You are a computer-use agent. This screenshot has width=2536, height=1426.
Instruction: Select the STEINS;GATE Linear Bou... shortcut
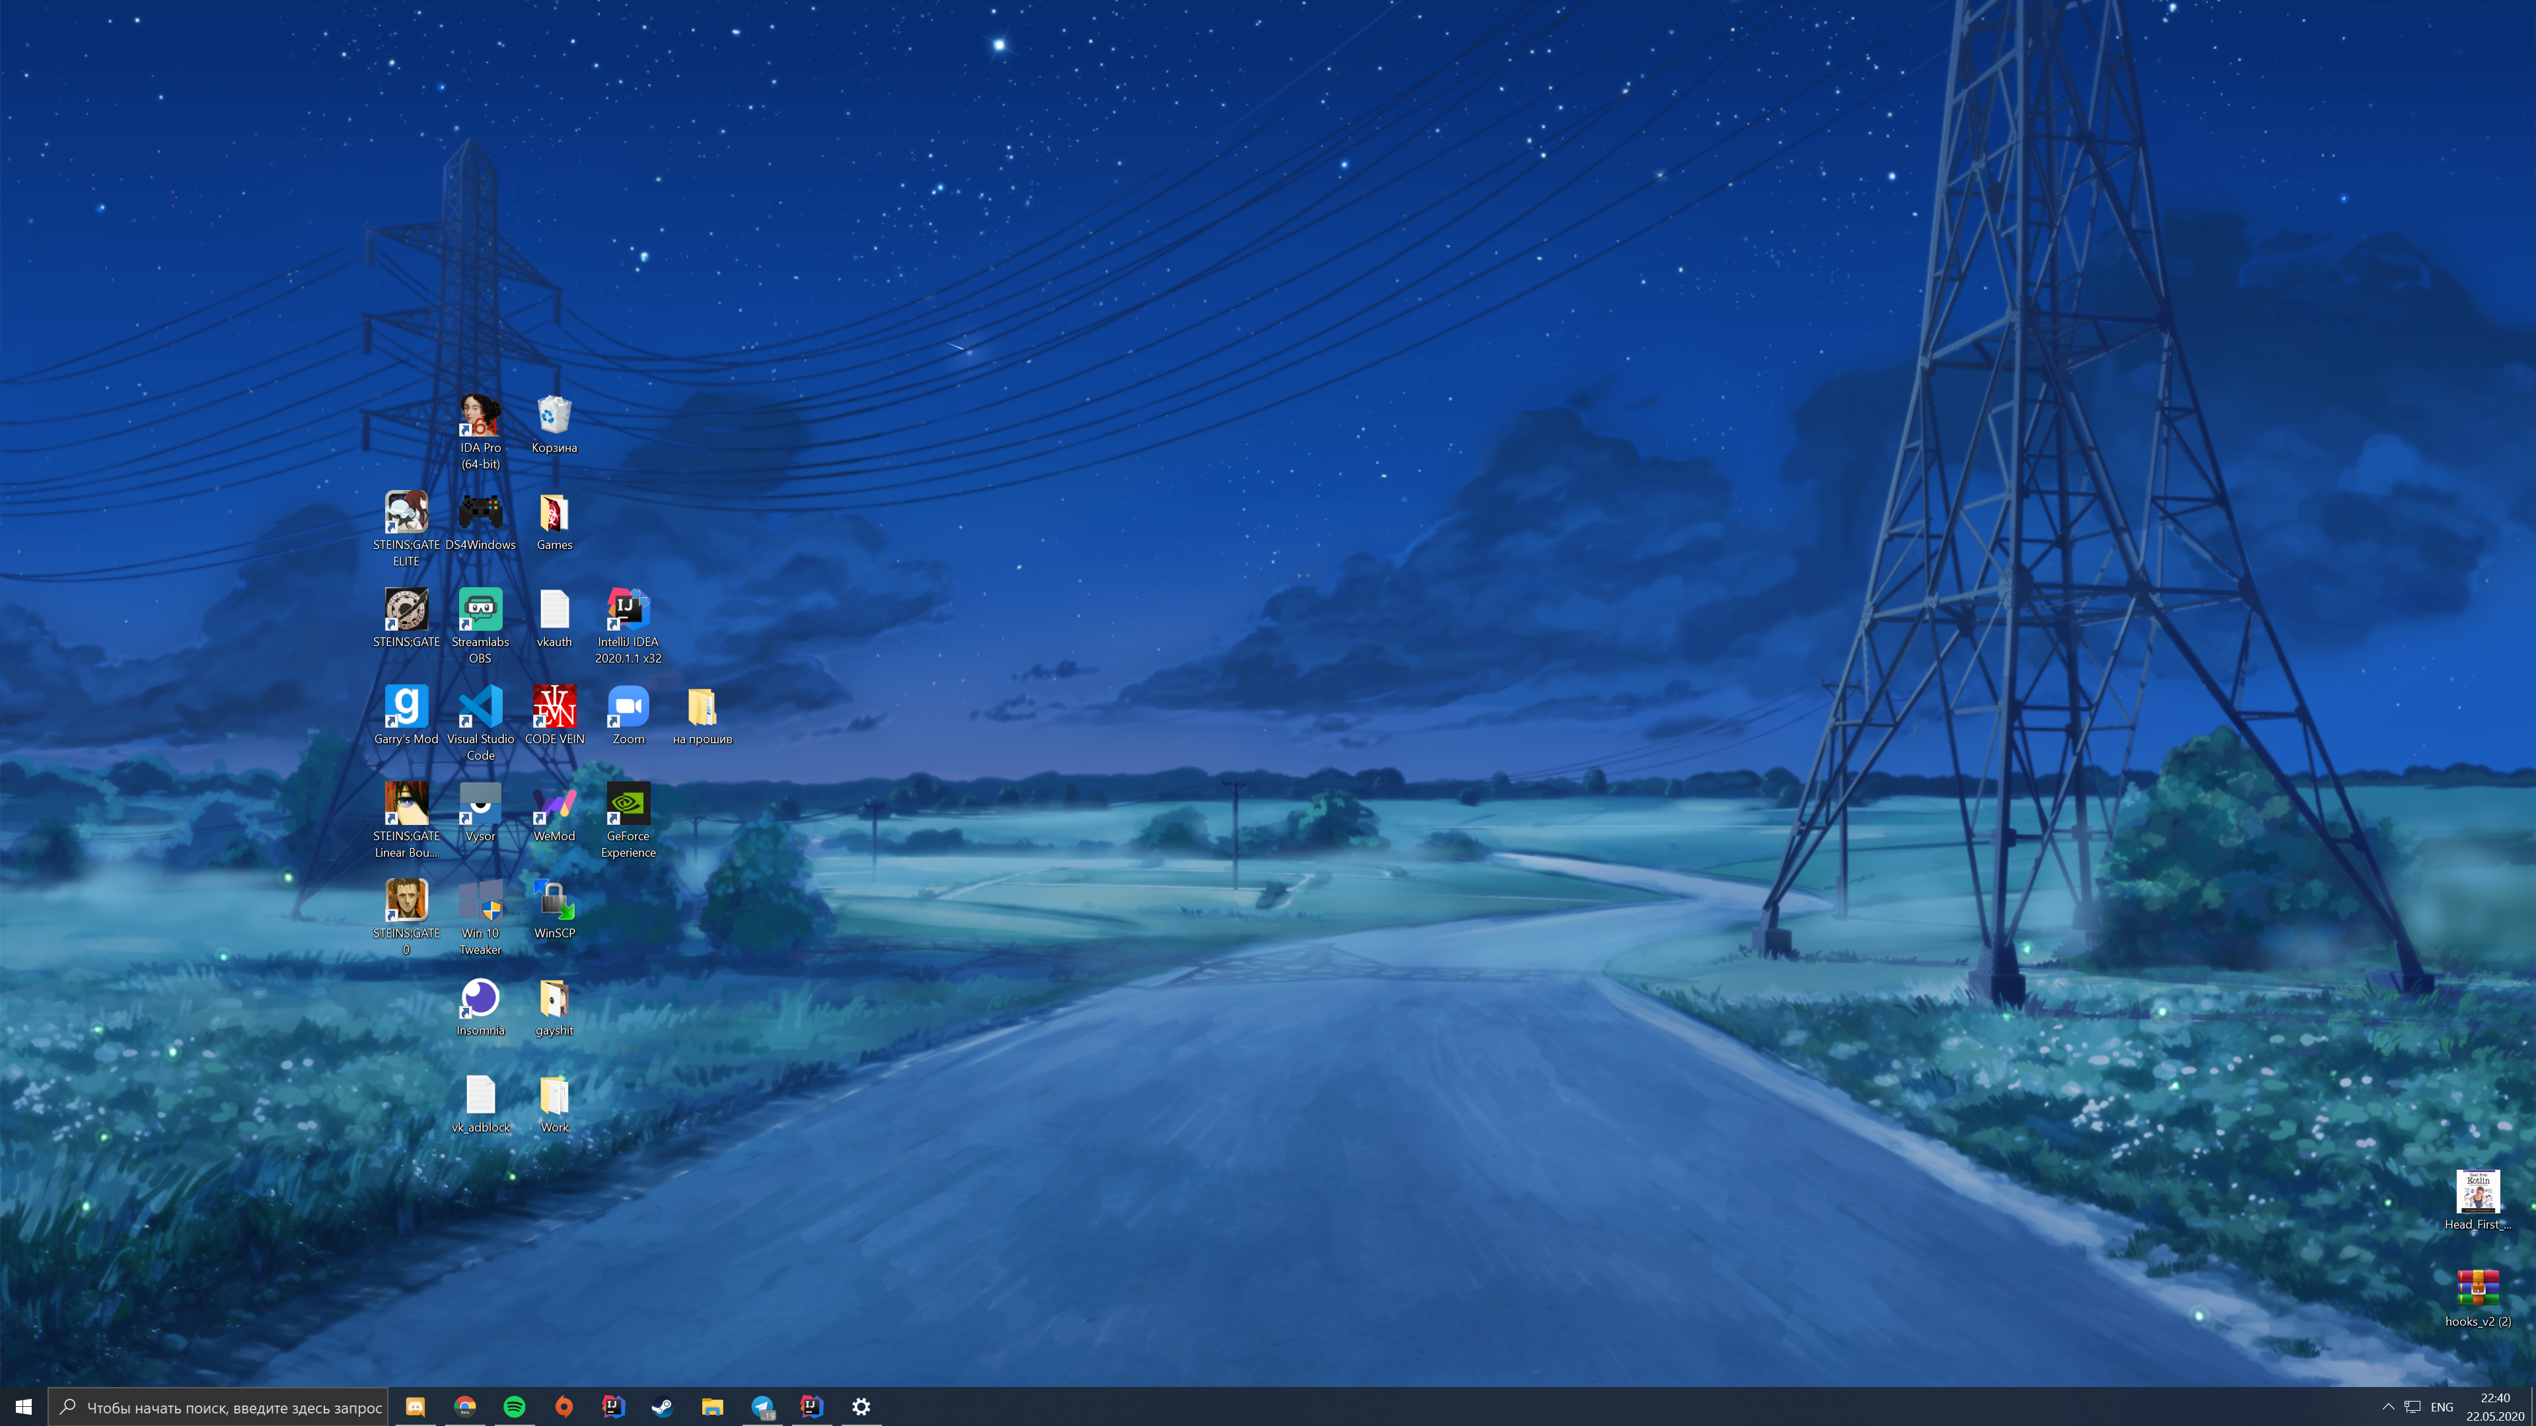pyautogui.click(x=406, y=821)
